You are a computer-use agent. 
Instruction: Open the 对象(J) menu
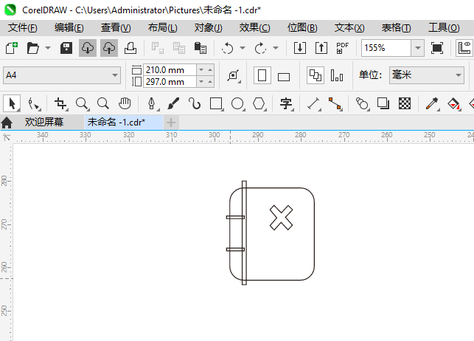click(x=209, y=28)
